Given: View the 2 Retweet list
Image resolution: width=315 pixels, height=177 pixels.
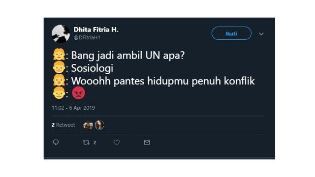Looking at the screenshot, I should pos(63,125).
